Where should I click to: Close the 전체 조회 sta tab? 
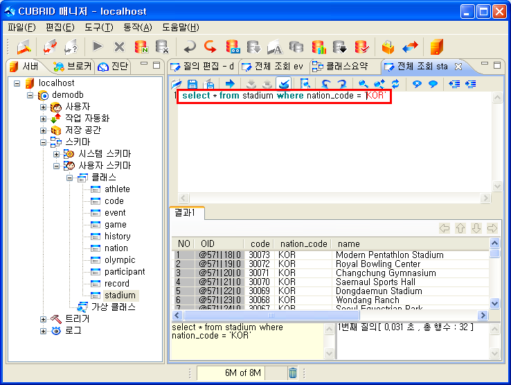(x=458, y=67)
